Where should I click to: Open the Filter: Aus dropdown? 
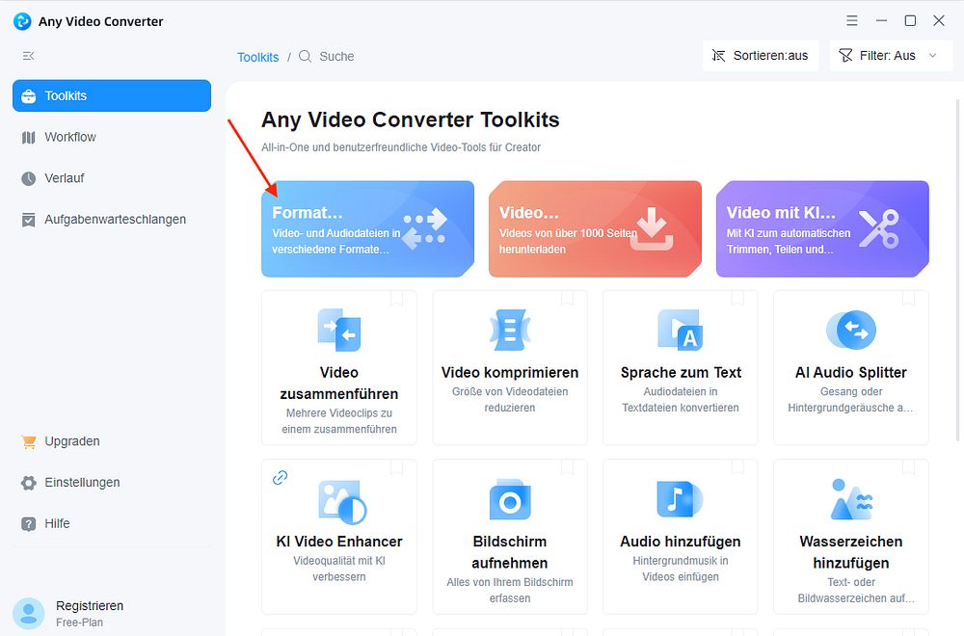pyautogui.click(x=891, y=56)
